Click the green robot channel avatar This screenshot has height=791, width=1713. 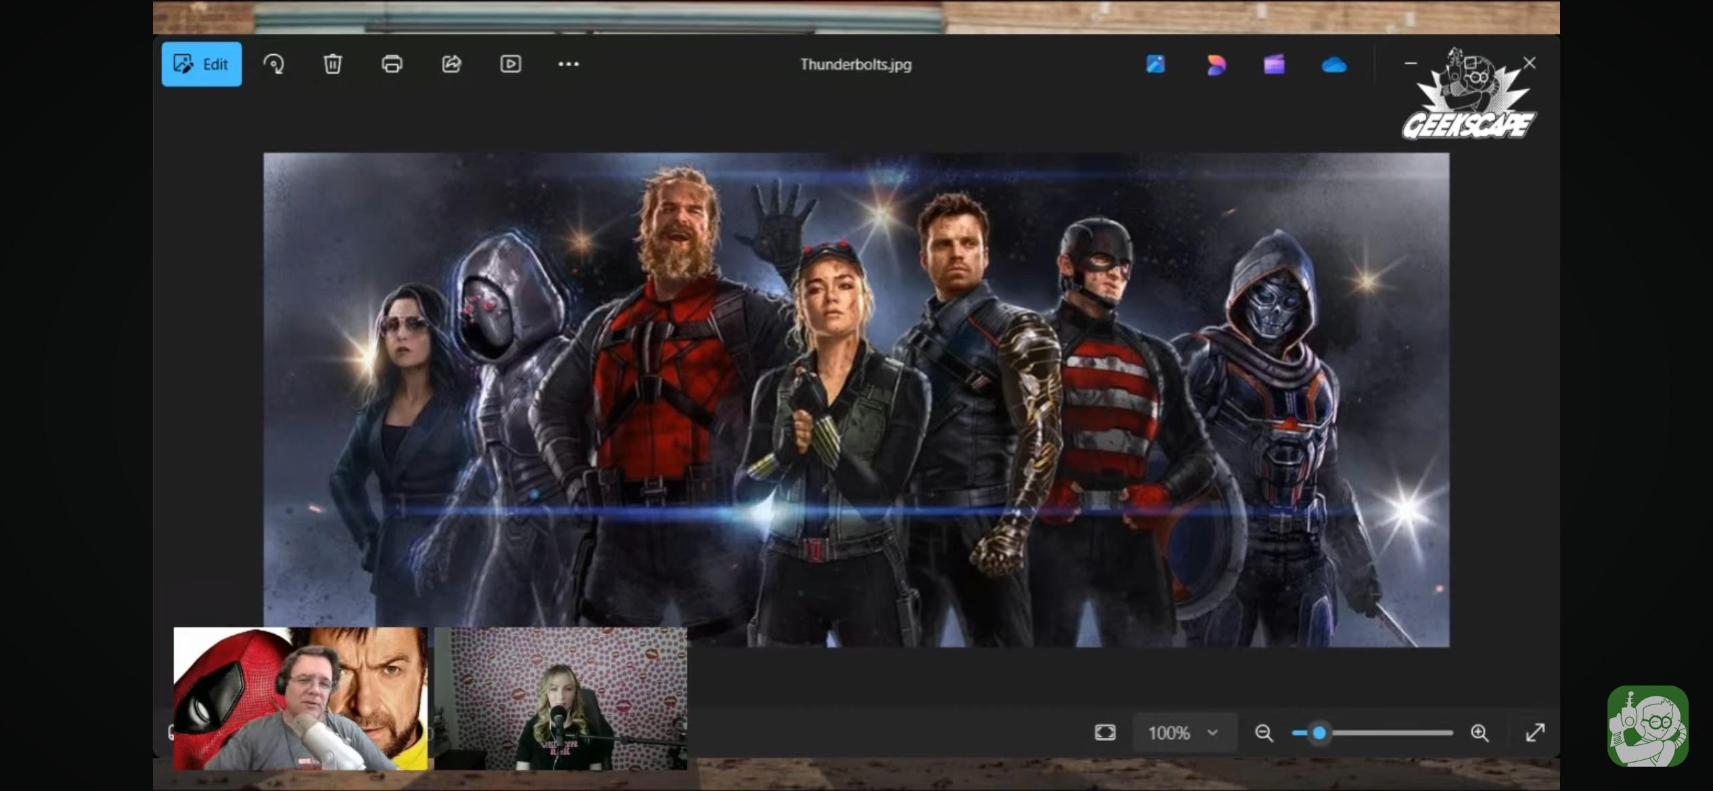(x=1647, y=725)
